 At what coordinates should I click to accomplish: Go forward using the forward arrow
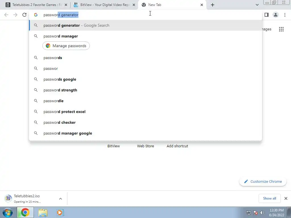click(x=15, y=15)
